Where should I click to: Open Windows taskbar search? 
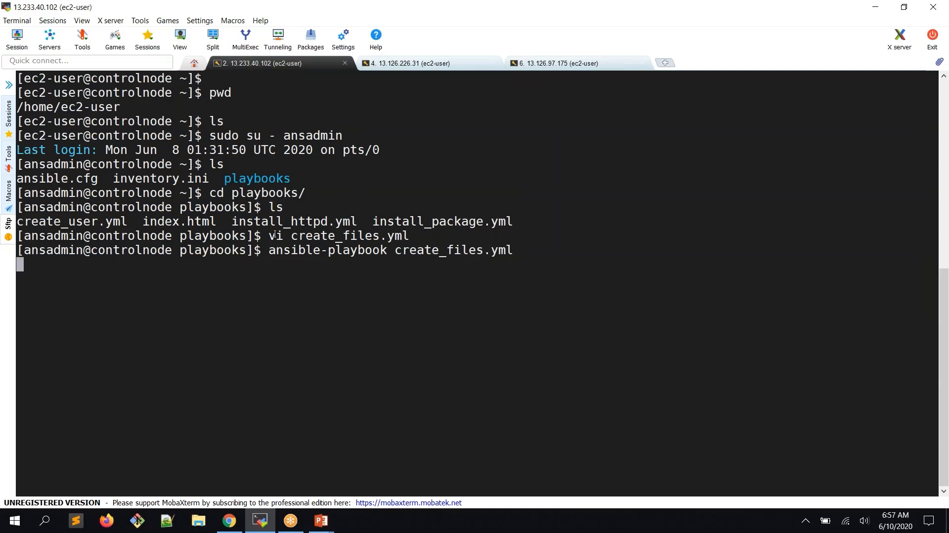point(44,521)
